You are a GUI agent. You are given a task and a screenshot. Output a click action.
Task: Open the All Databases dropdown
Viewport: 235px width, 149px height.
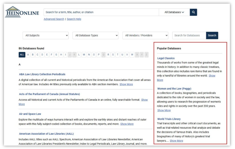[x=174, y=12]
